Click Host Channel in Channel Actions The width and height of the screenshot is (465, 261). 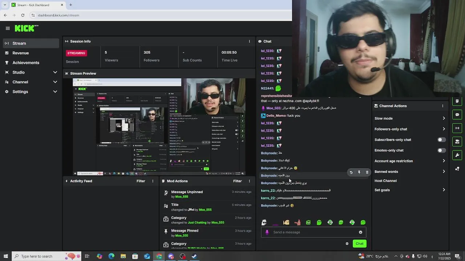tap(385, 181)
